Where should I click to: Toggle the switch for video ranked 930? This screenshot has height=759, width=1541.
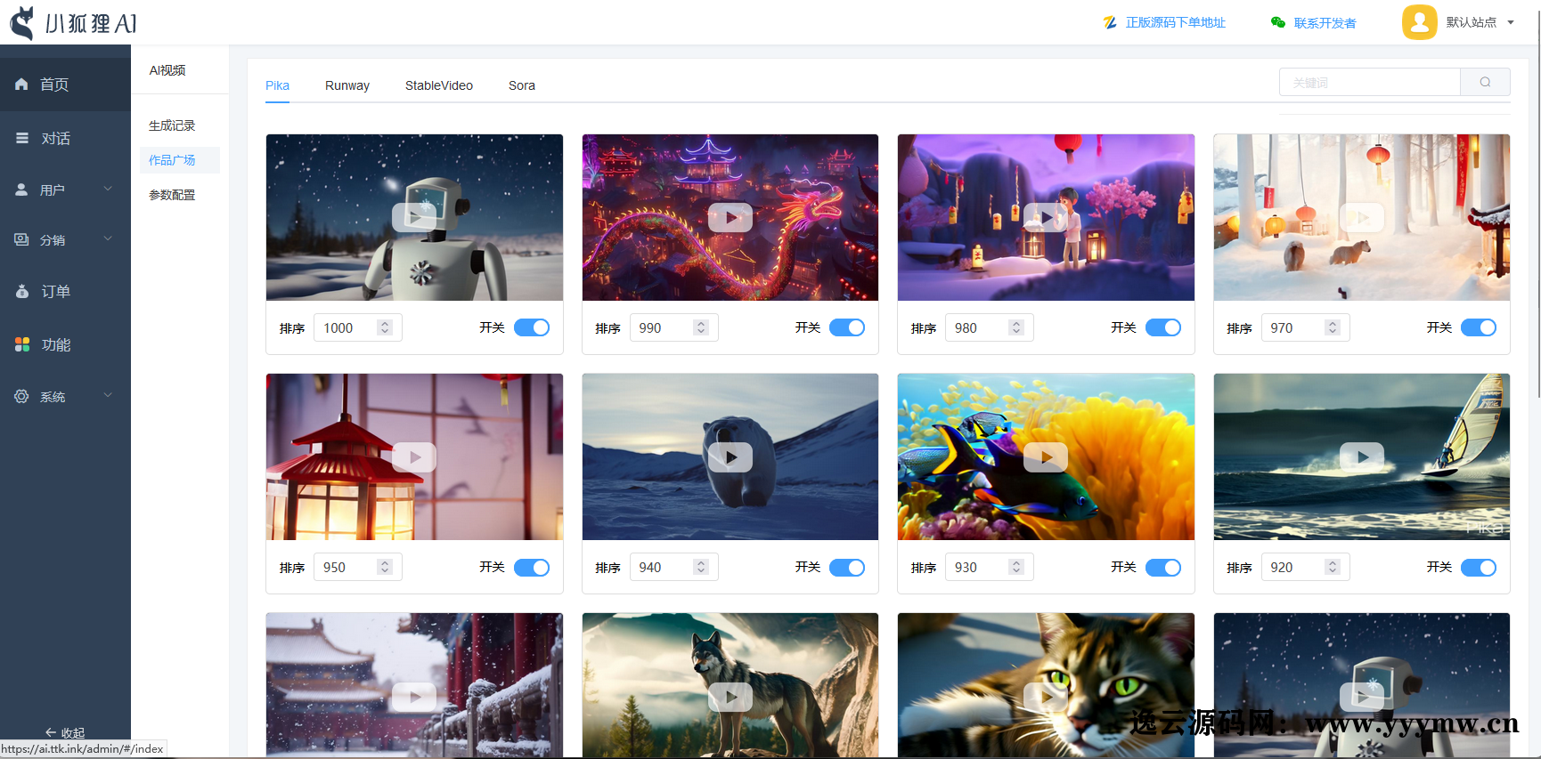(x=1163, y=567)
